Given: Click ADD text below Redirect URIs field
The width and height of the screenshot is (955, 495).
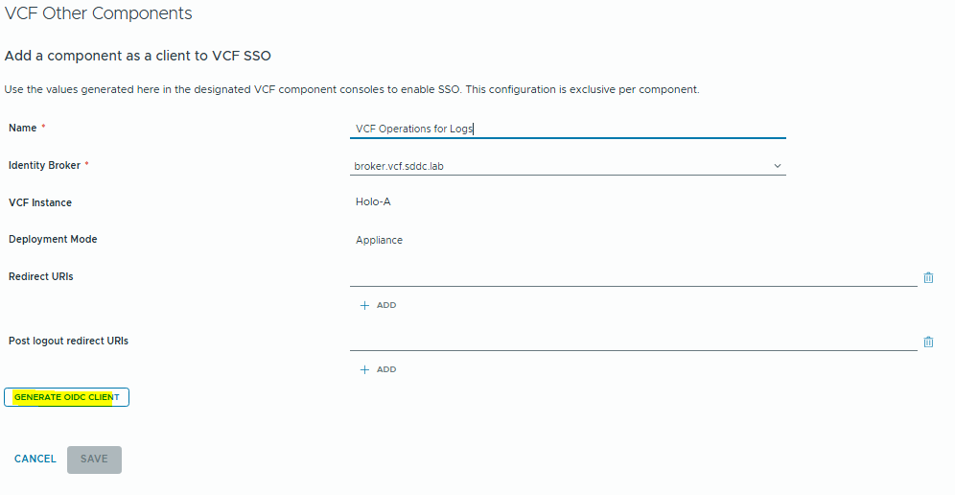Looking at the screenshot, I should point(386,305).
